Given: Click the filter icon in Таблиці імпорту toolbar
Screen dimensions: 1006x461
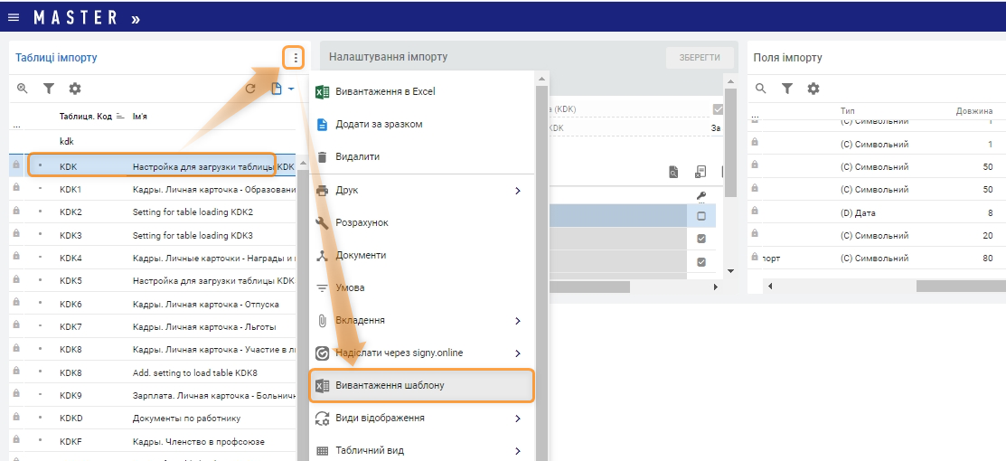Looking at the screenshot, I should pyautogui.click(x=49, y=89).
